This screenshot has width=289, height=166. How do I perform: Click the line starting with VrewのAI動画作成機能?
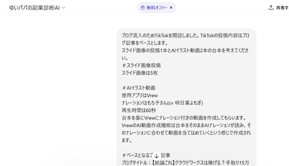[186, 125]
